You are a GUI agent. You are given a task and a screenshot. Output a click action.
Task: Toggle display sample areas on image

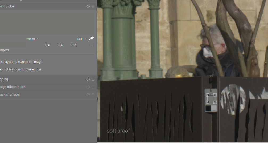[21, 62]
